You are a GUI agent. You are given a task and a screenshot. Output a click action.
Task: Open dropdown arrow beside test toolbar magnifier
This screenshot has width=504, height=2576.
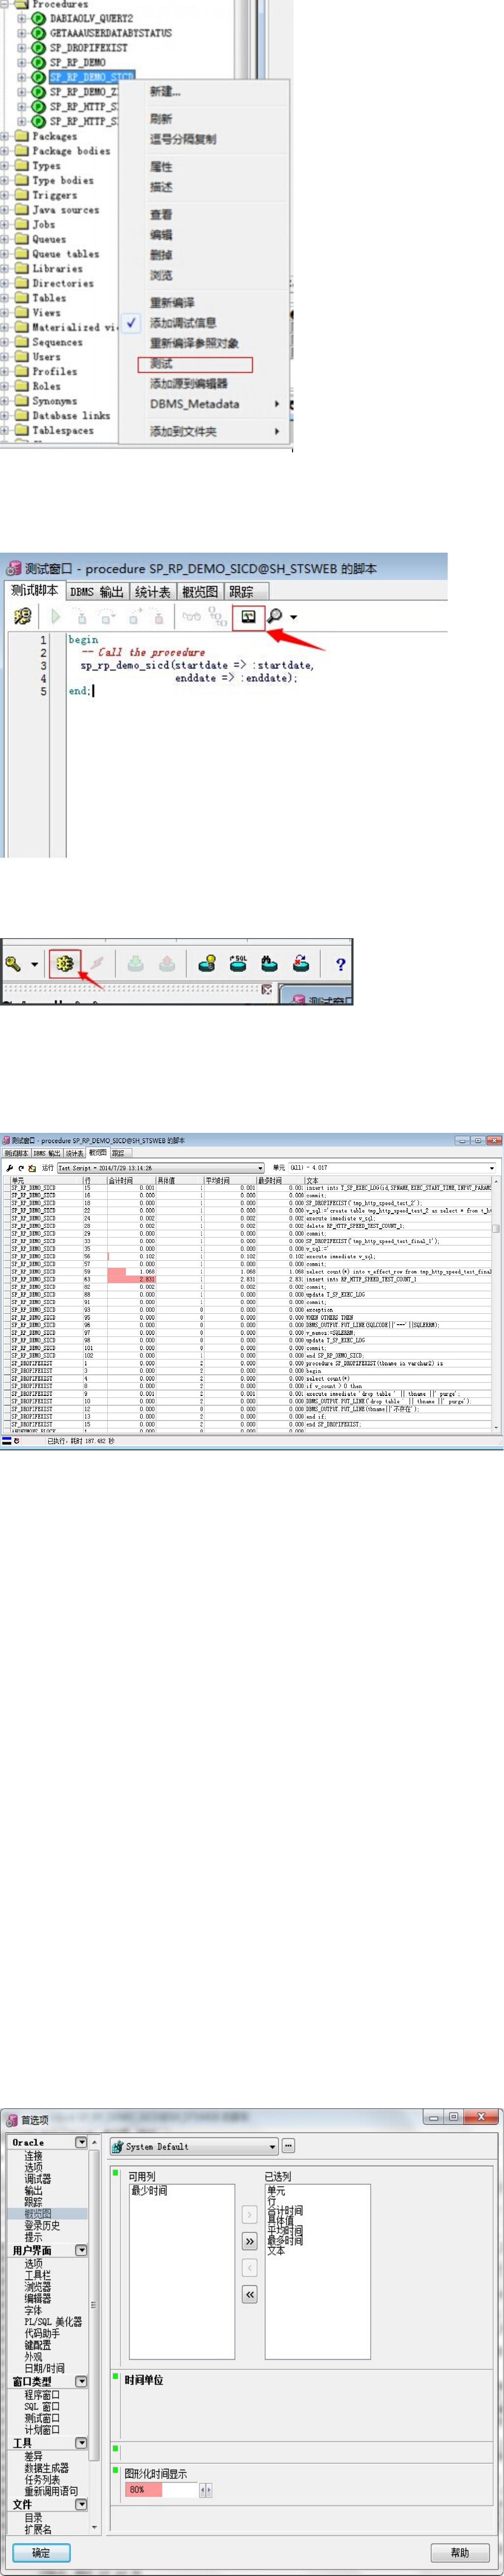point(293,618)
